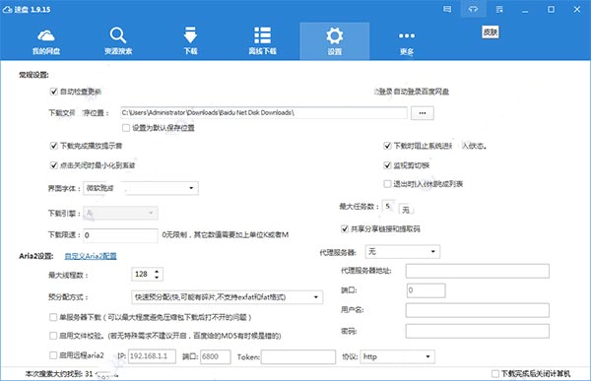Maximize the 速盘 window
This screenshot has width=591, height=381.
pos(551,9)
